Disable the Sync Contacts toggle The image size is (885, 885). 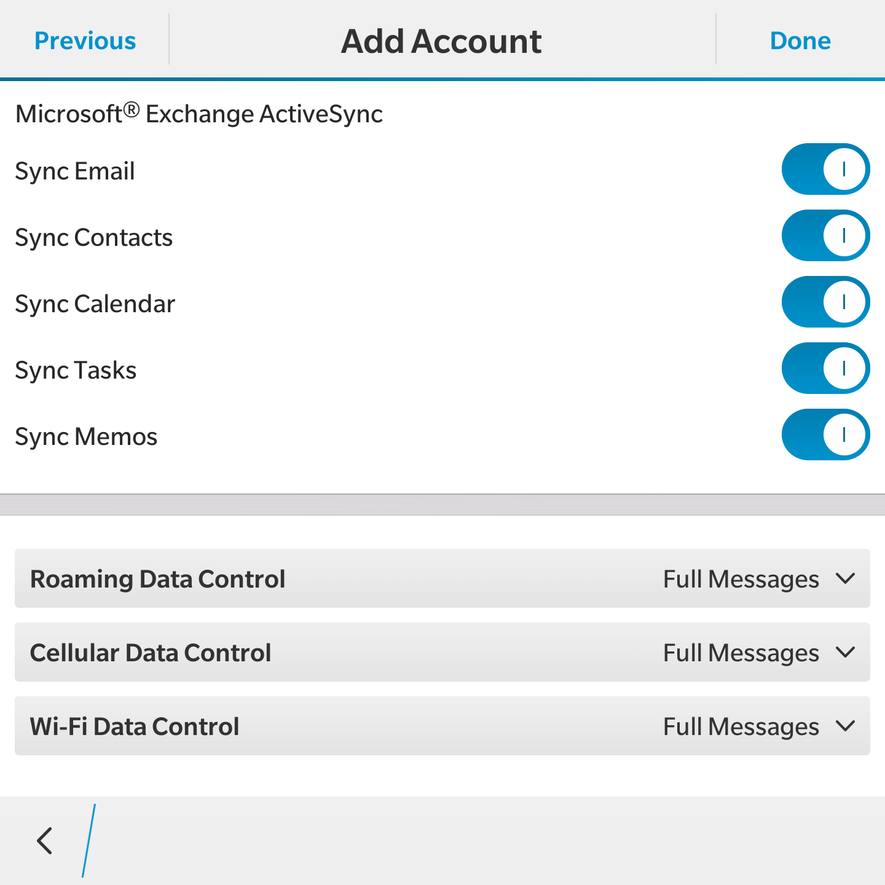pos(825,235)
